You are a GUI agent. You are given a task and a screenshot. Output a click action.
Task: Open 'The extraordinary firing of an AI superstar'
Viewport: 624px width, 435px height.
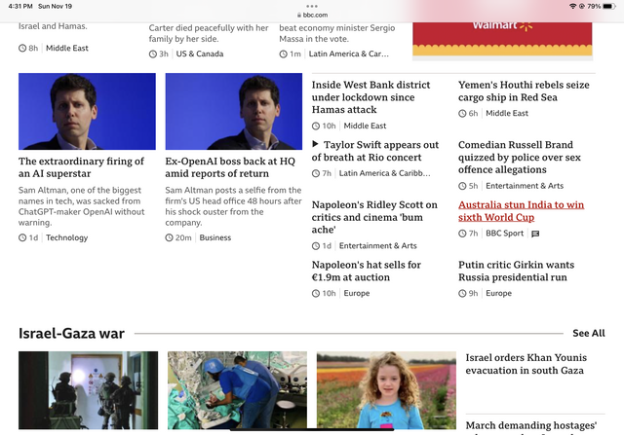(x=81, y=167)
